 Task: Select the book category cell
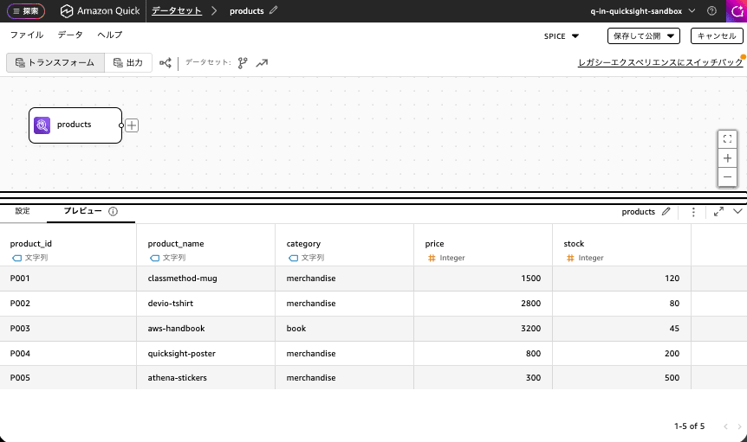pyautogui.click(x=344, y=329)
